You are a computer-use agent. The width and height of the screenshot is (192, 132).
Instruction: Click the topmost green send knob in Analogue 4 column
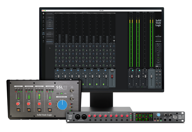click(76, 50)
